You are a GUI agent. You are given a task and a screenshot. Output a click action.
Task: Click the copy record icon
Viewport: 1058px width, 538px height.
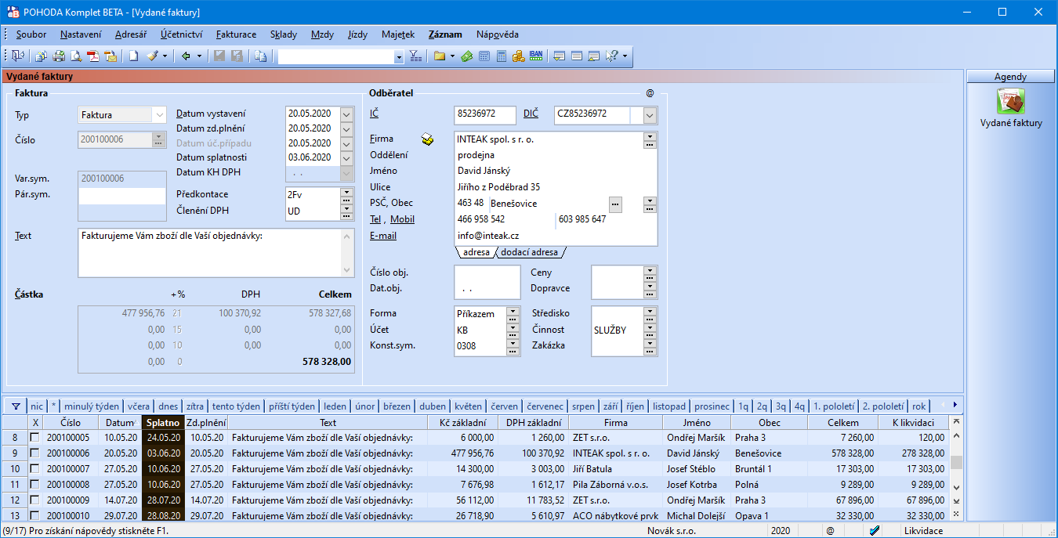[260, 56]
